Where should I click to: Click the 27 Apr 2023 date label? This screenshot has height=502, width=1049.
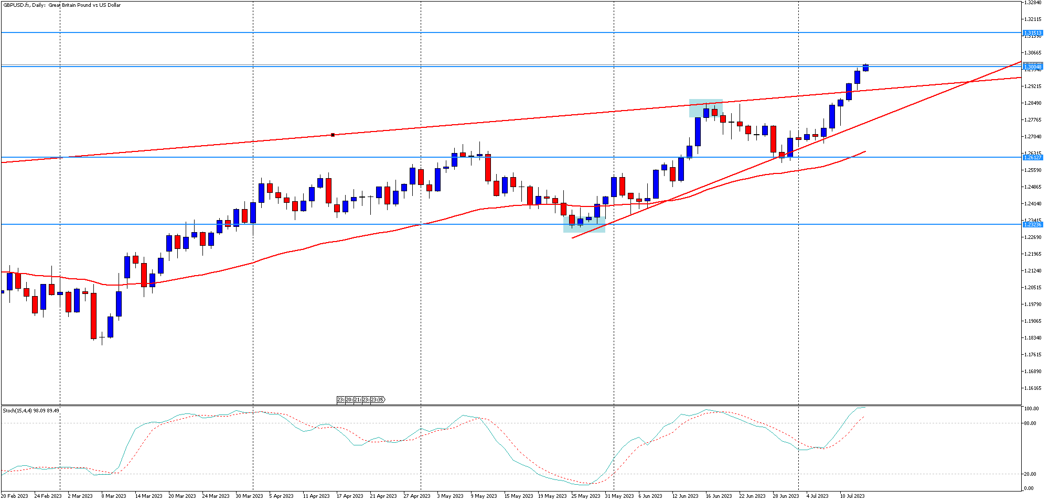(417, 496)
